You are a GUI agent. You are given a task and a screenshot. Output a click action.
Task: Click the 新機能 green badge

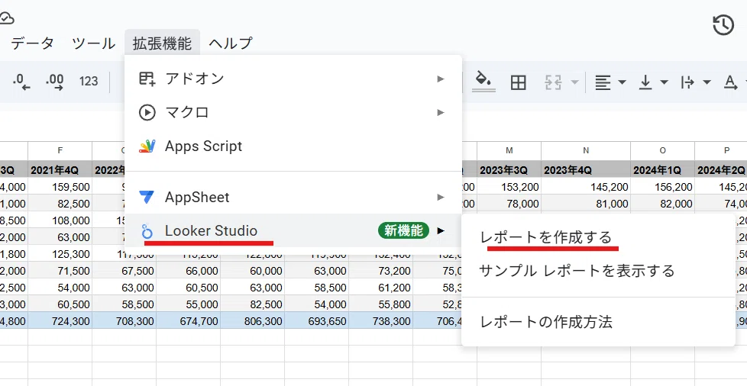[x=403, y=231]
